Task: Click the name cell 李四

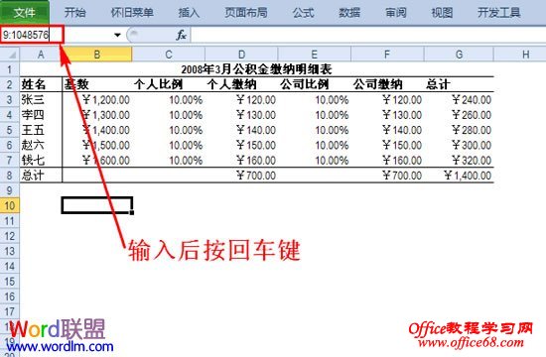Action: pos(41,115)
